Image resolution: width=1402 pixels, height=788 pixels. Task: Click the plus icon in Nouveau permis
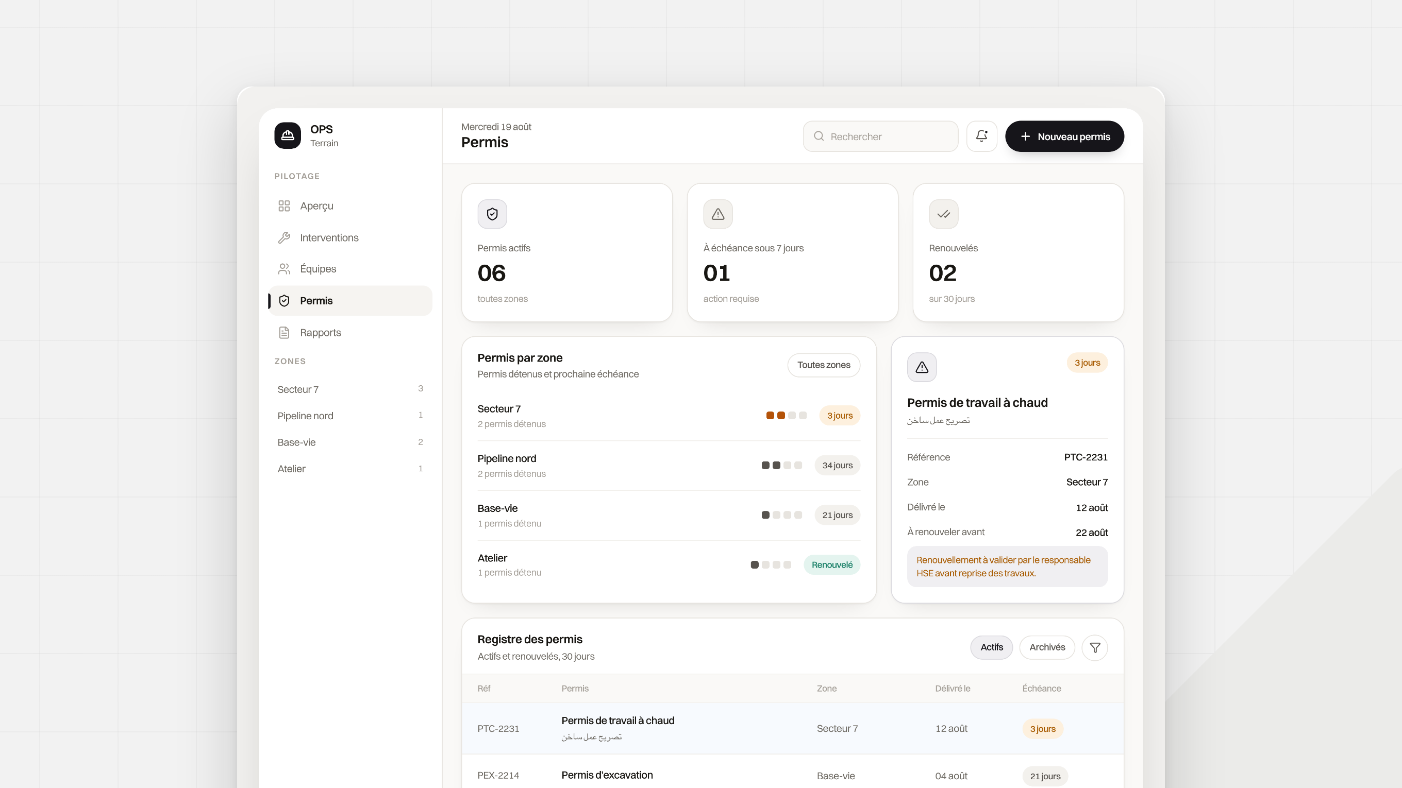click(x=1025, y=136)
